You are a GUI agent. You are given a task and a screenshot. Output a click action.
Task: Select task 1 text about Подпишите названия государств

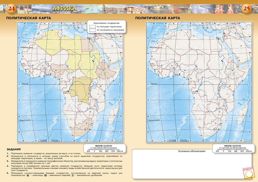(x=46, y=153)
